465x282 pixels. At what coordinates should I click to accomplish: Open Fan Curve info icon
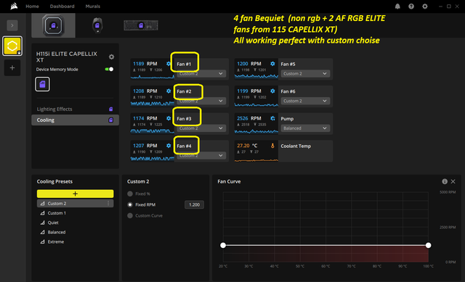coord(445,181)
